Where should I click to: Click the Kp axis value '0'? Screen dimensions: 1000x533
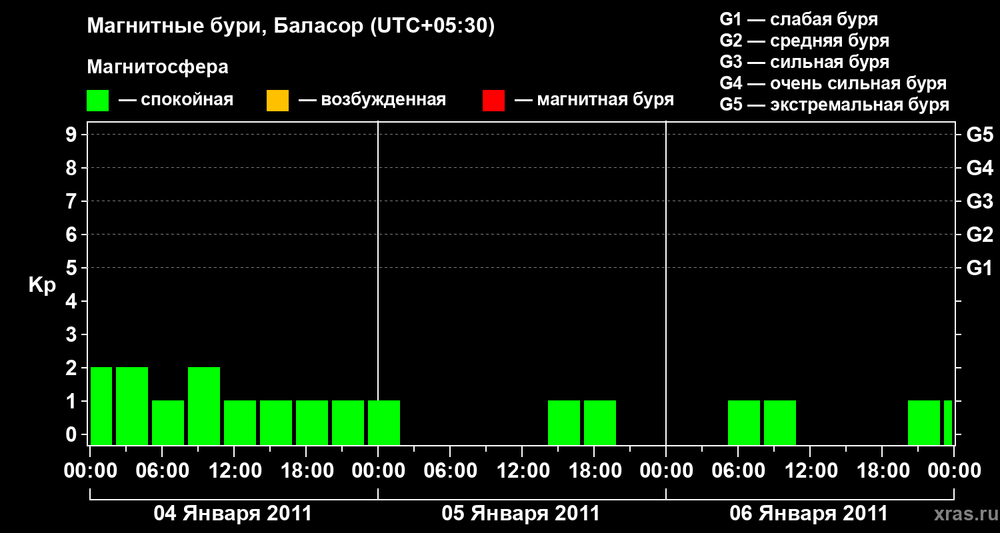pyautogui.click(x=73, y=434)
